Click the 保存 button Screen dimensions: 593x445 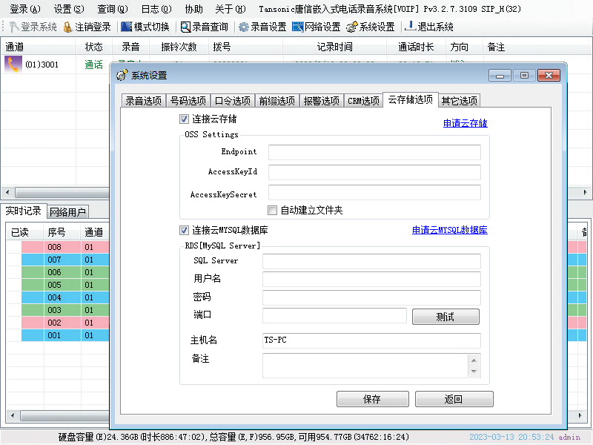(373, 399)
